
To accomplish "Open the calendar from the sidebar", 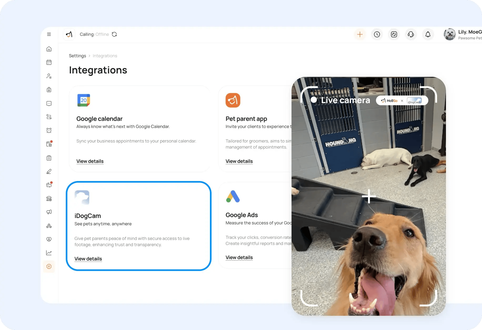I will [x=49, y=62].
